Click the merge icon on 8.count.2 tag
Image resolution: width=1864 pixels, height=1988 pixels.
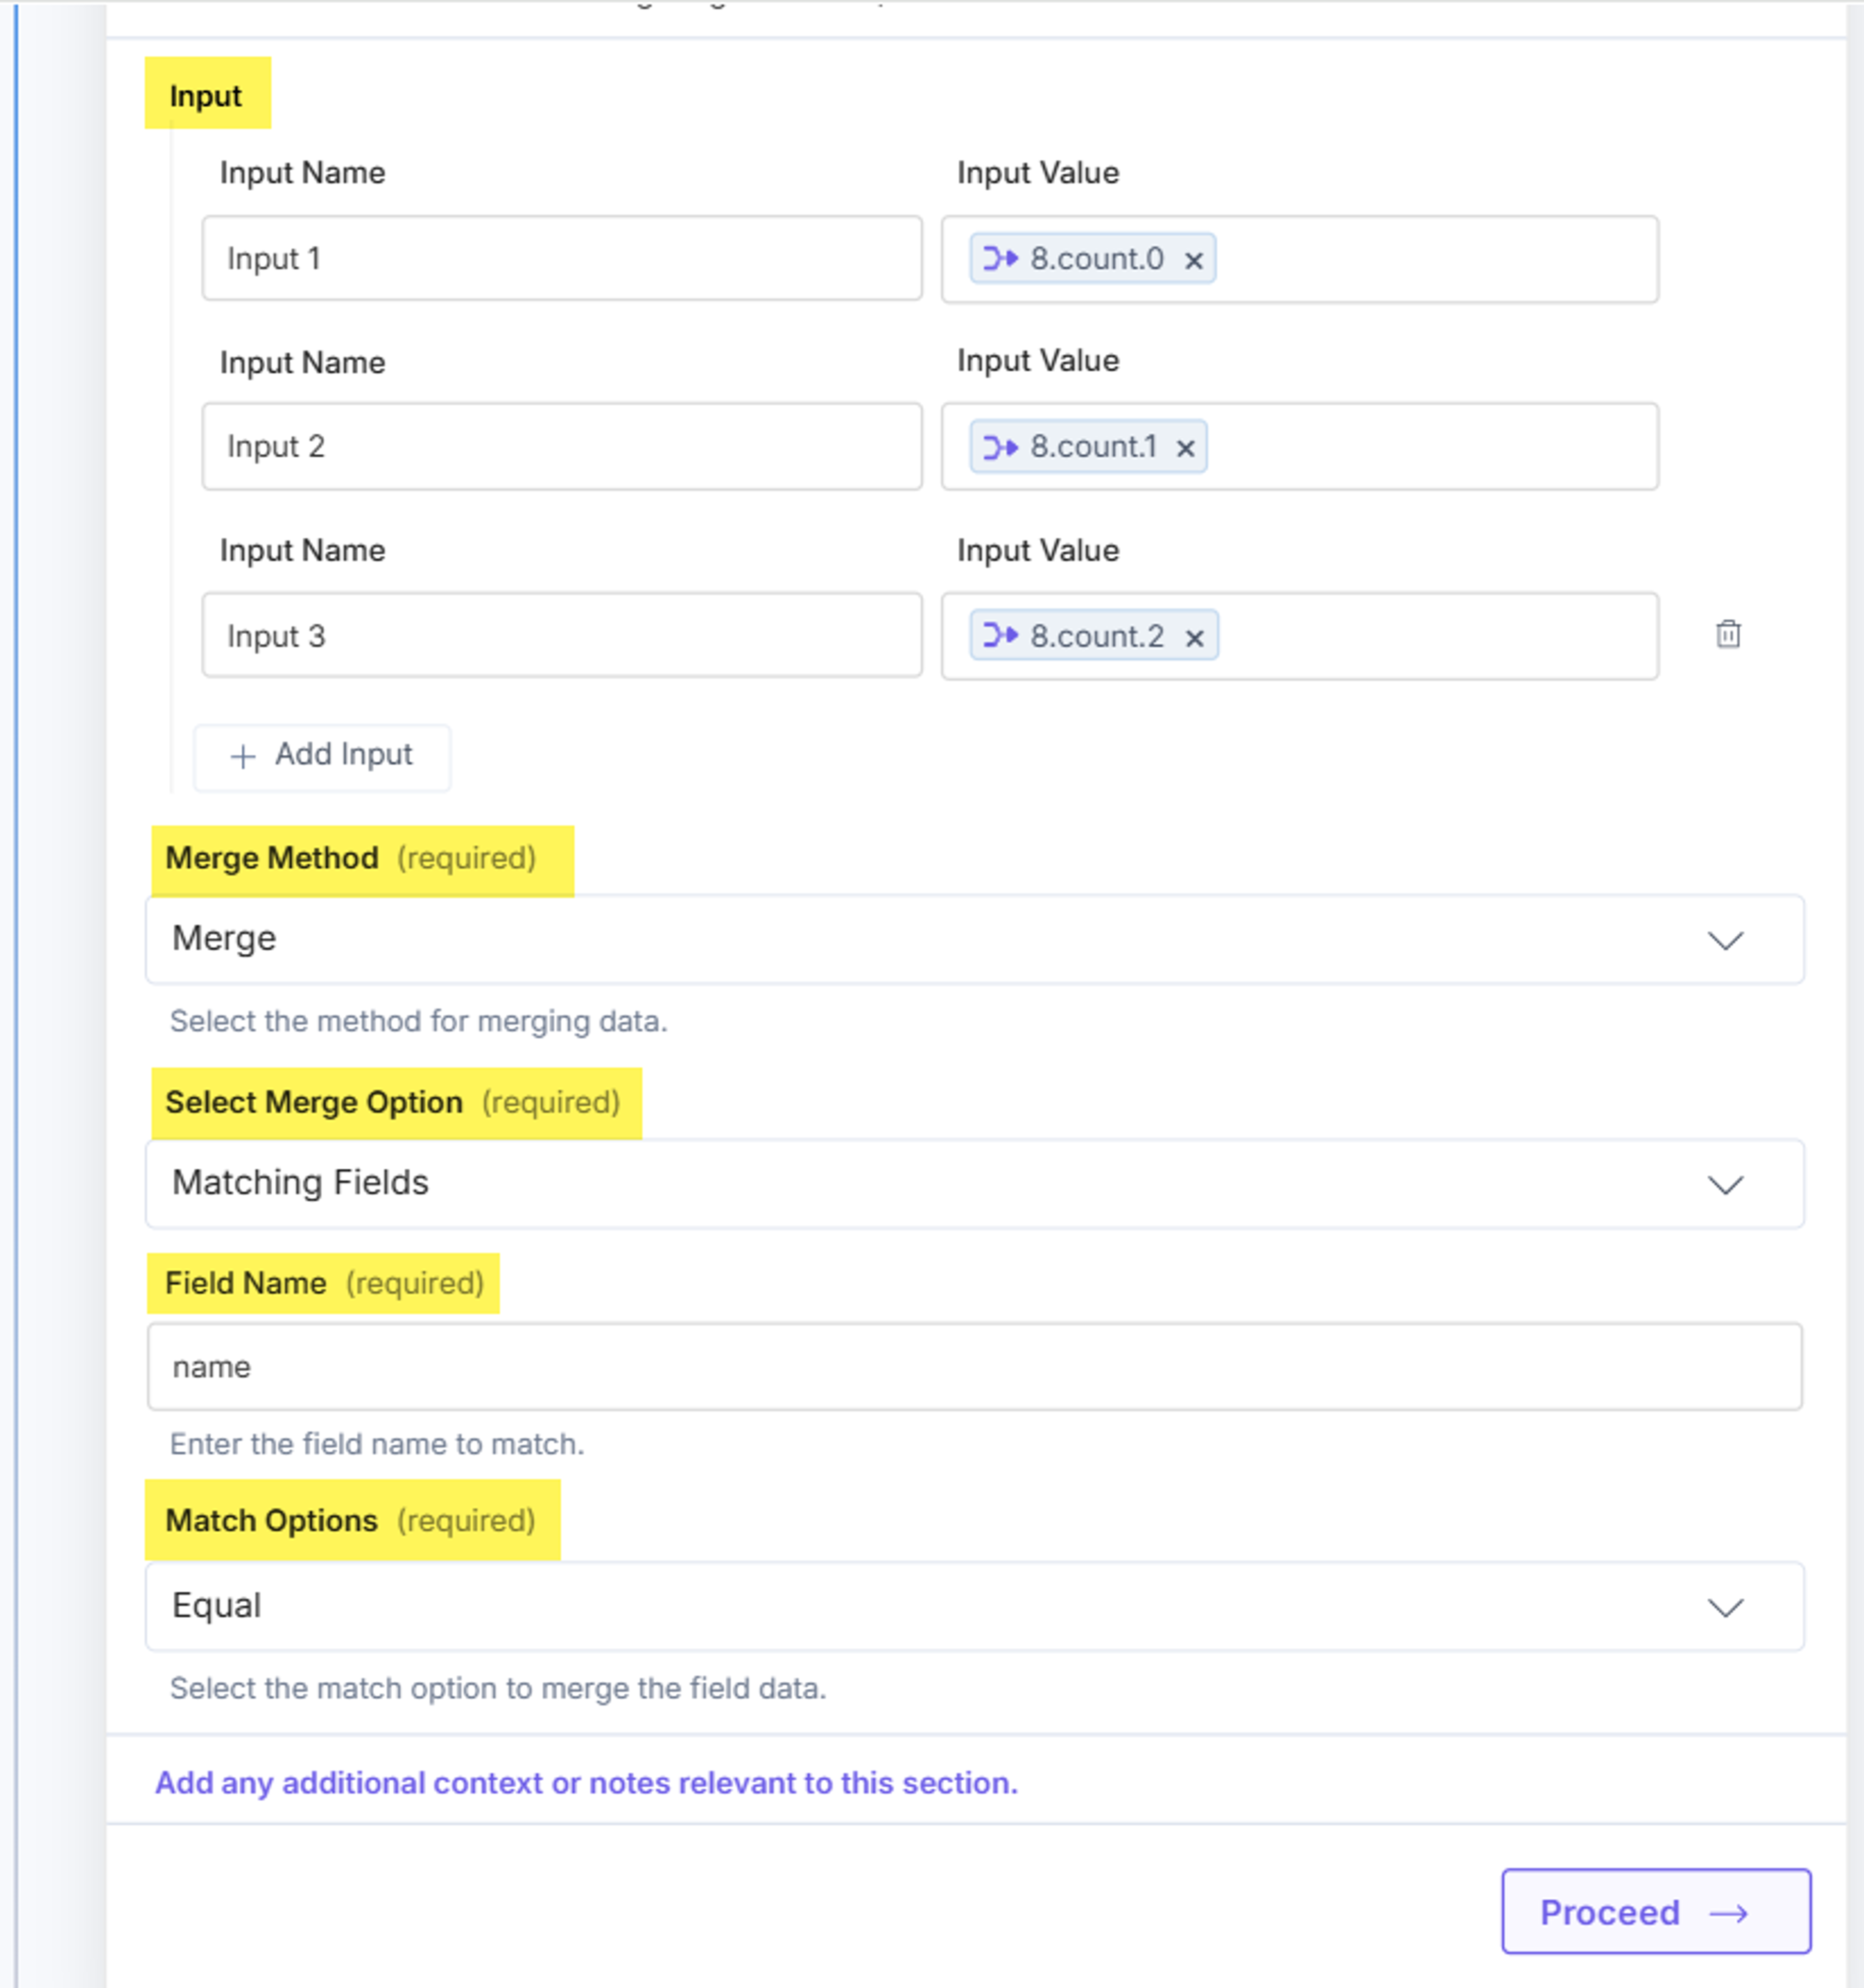point(1000,635)
